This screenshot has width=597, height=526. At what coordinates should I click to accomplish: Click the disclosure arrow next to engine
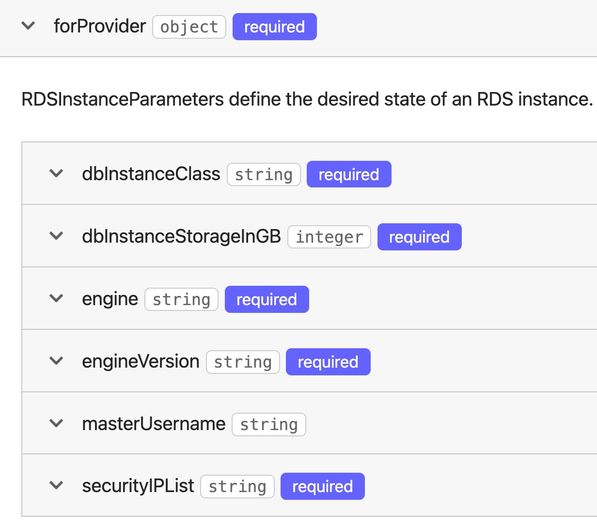[x=56, y=299]
